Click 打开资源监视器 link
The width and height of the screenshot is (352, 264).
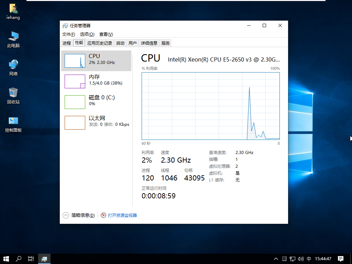click(121, 215)
